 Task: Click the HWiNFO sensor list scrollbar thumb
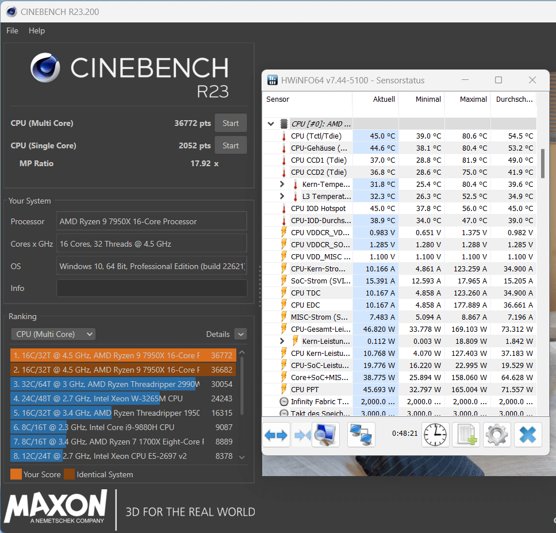coord(543,163)
